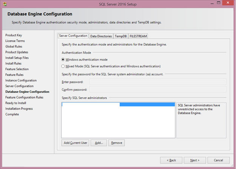Click Database Engine Configuration sidebar step
The width and height of the screenshot is (236, 169).
27,92
